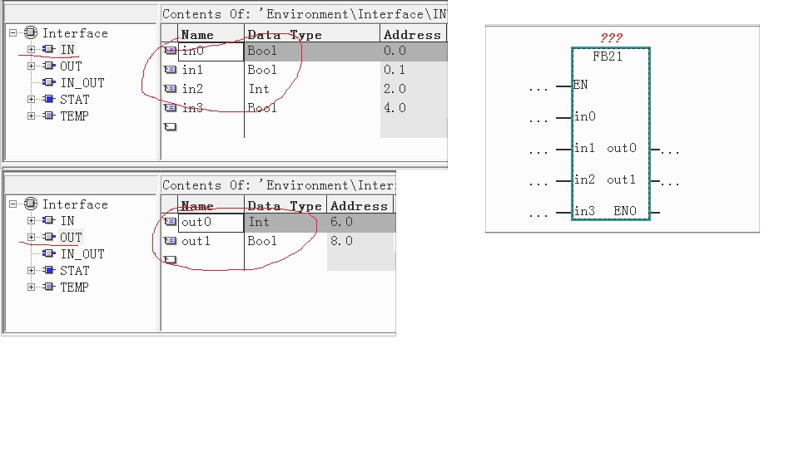The image size is (799, 457).
Task: Select the STAT folder icon in the upper tree
Action: pyautogui.click(x=49, y=99)
